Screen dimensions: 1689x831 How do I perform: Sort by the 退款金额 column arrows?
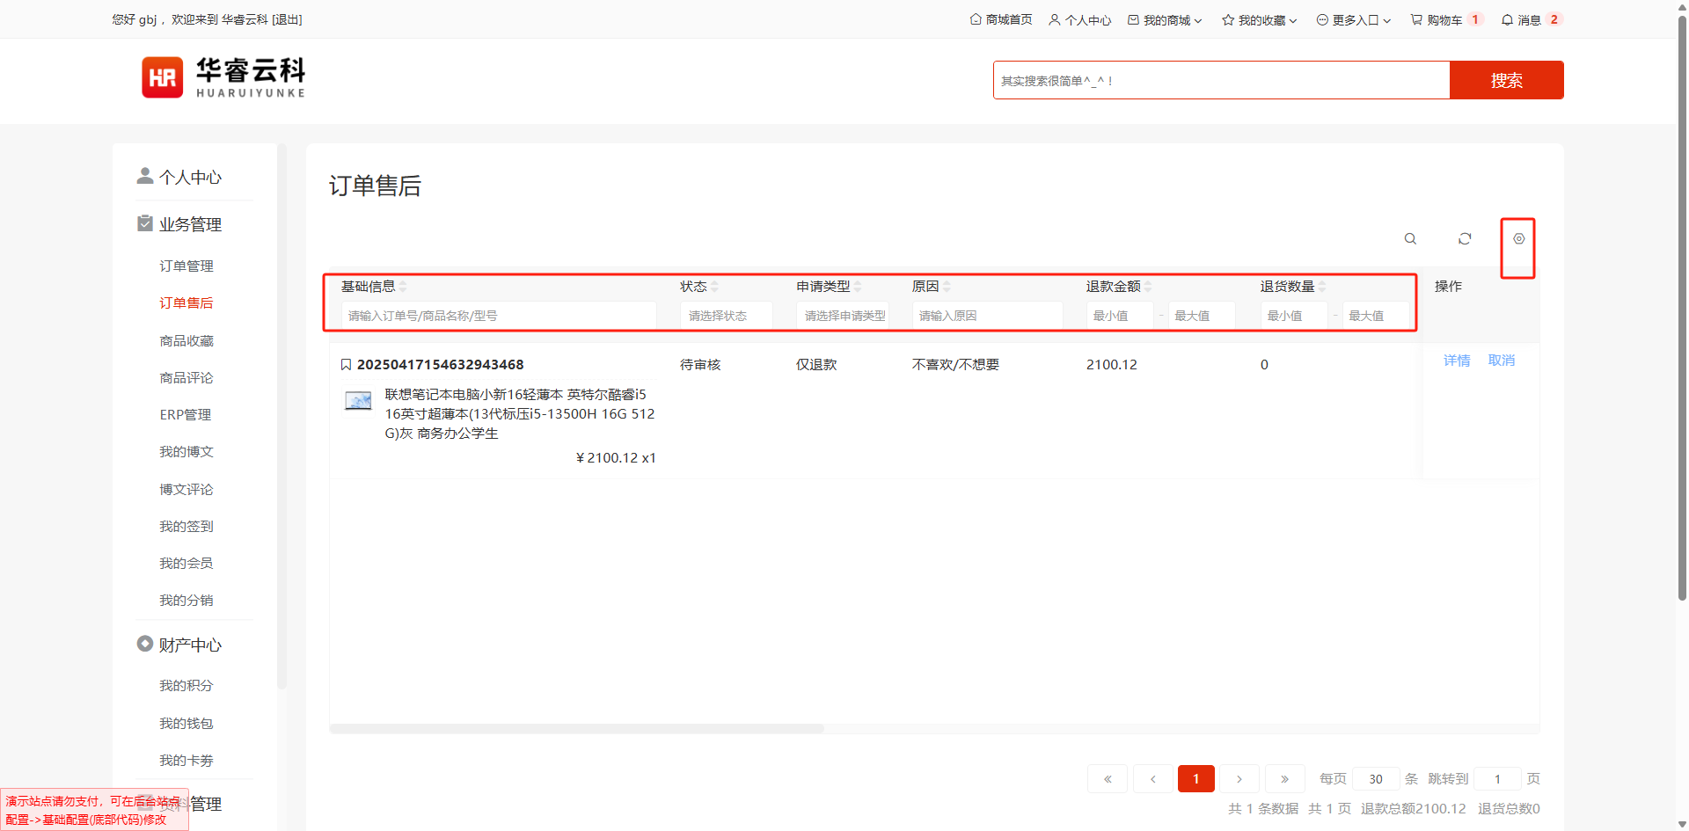1148,287
